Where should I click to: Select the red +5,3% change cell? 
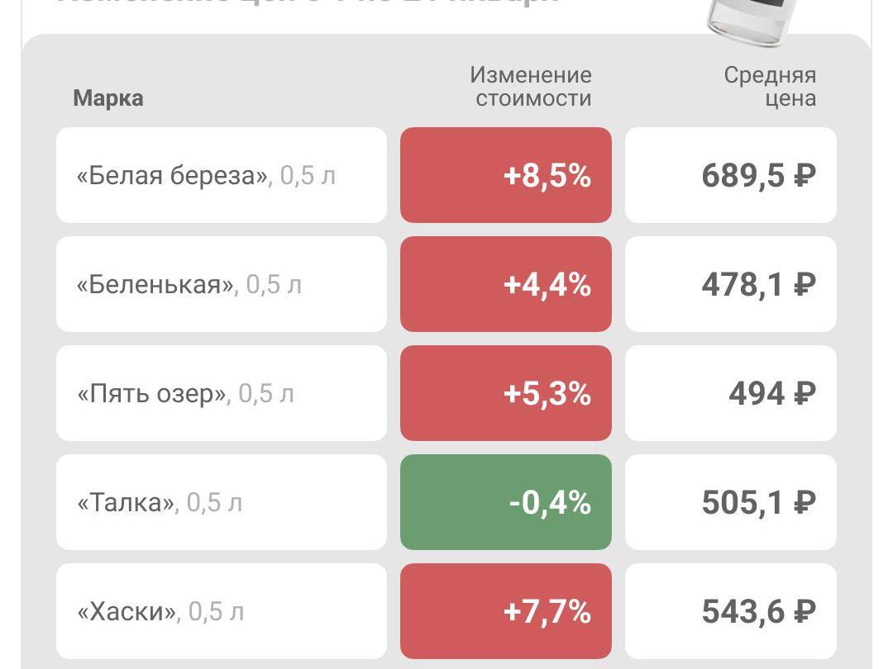click(506, 393)
